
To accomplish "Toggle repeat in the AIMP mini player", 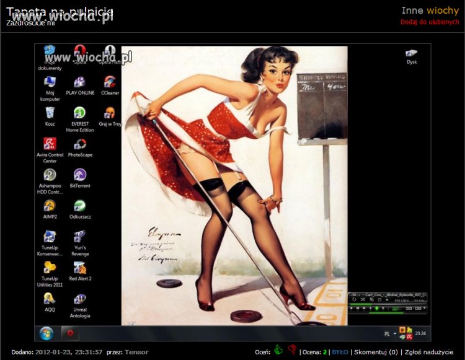I will (x=355, y=299).
